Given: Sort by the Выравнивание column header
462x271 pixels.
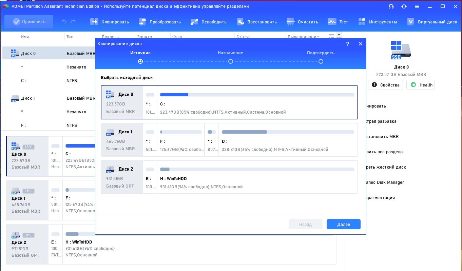Looking at the screenshot, I should [303, 37].
